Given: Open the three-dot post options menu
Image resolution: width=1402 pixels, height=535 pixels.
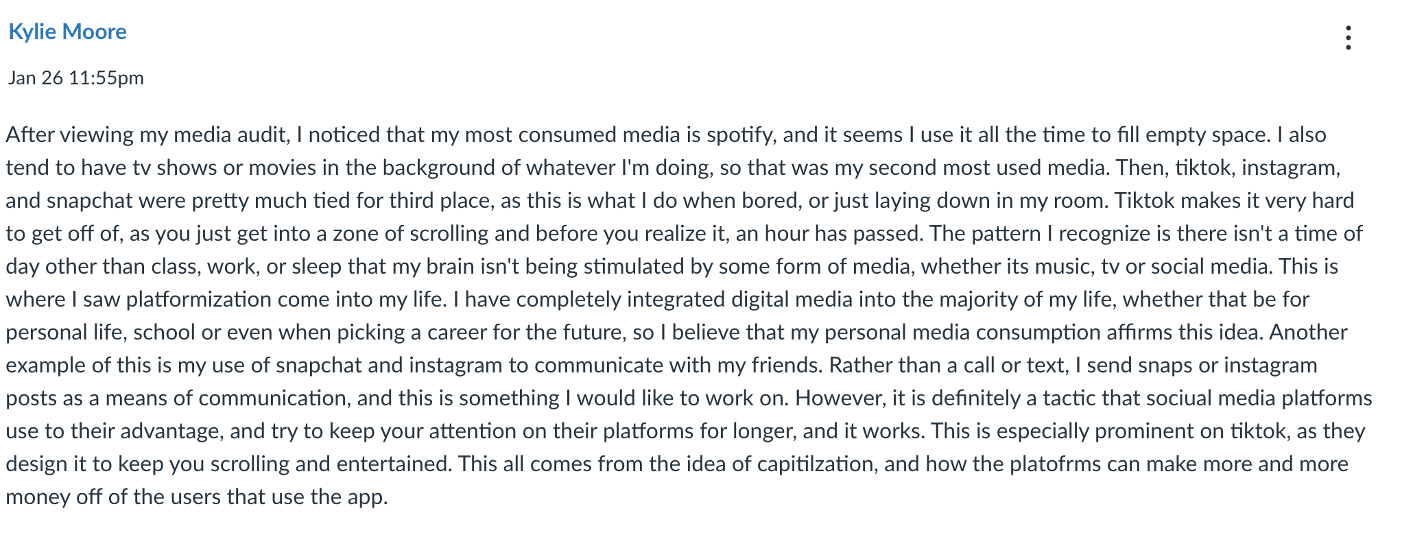Looking at the screenshot, I should point(1348,38).
